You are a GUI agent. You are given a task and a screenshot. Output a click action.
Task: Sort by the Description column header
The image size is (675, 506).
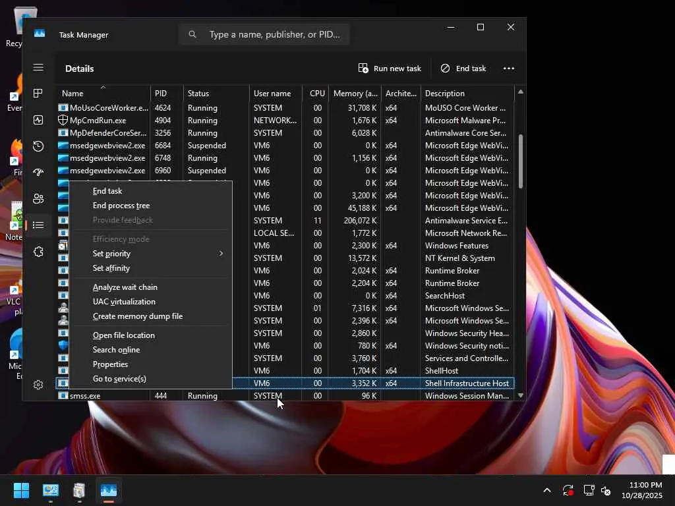tap(467, 94)
